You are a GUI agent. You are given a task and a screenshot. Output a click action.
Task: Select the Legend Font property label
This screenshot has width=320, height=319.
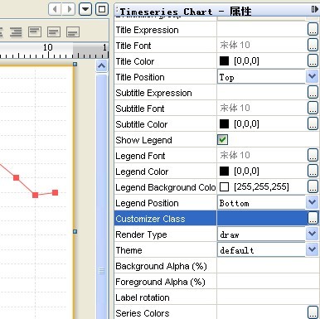tap(140, 156)
